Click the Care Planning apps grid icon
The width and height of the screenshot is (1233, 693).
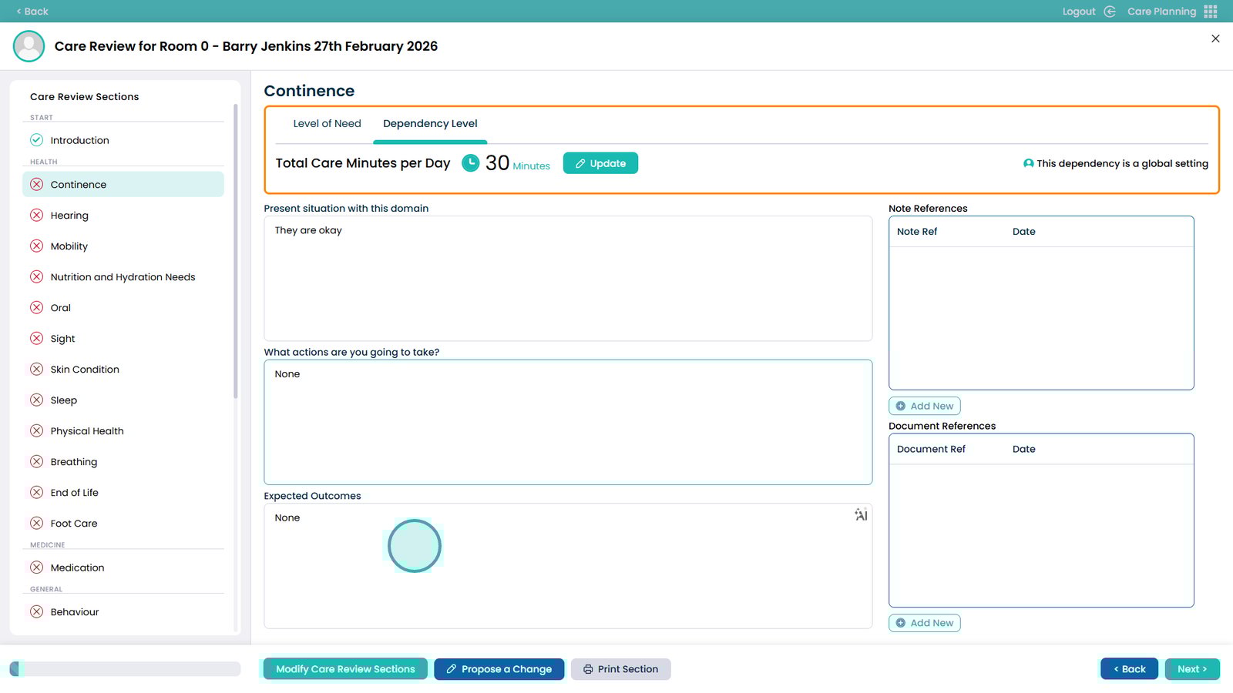pos(1211,12)
